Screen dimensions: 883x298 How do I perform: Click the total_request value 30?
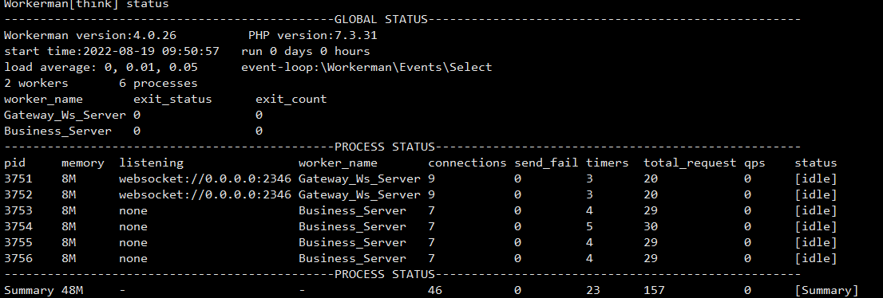coord(651,226)
